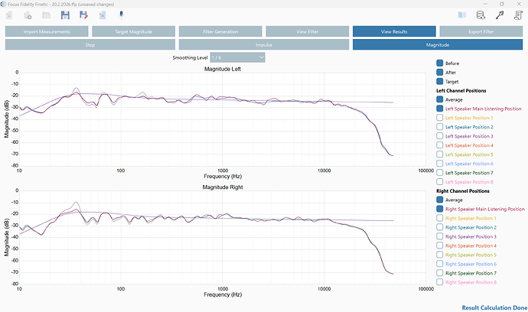The height and width of the screenshot is (312, 528).
Task: Toggle the Before curve checkbox
Action: (x=440, y=63)
